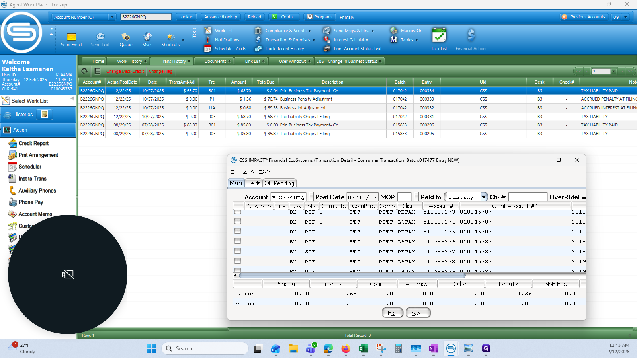The width and height of the screenshot is (637, 358).
Task: Open the View menu in Transaction Detail
Action: coord(248,171)
